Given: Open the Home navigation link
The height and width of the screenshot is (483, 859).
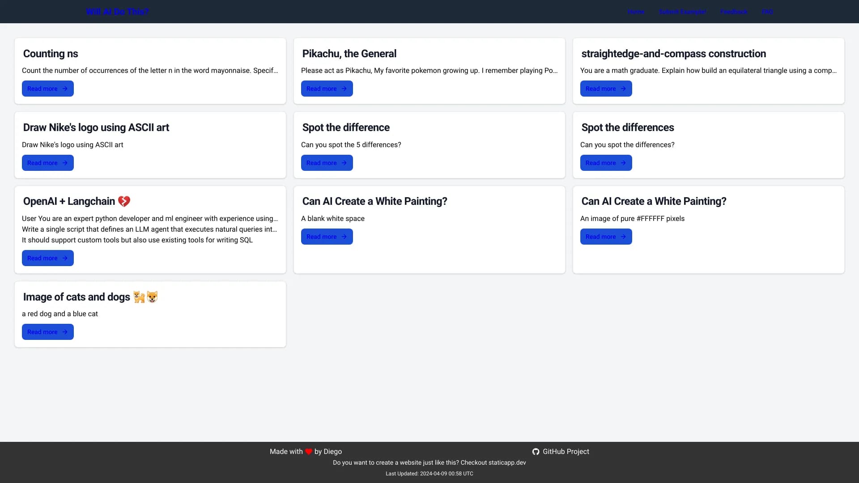Looking at the screenshot, I should (x=636, y=12).
